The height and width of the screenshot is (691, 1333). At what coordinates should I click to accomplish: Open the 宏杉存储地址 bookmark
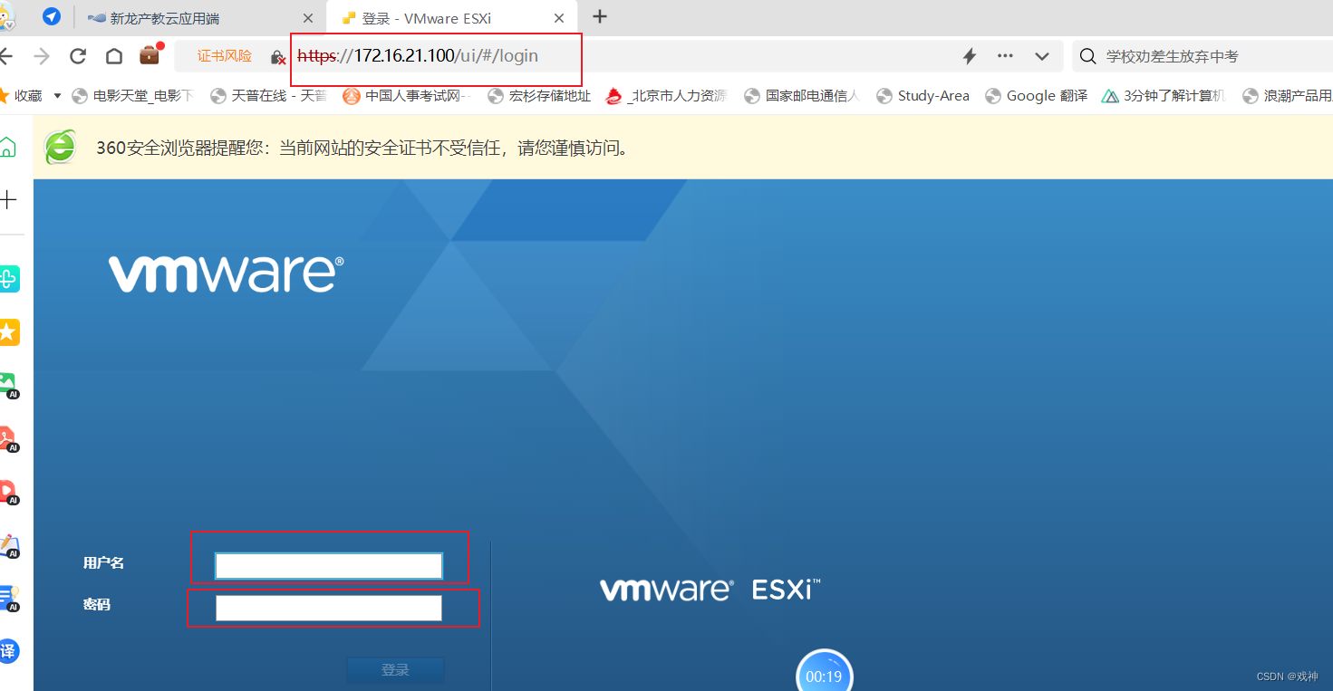pyautogui.click(x=539, y=96)
